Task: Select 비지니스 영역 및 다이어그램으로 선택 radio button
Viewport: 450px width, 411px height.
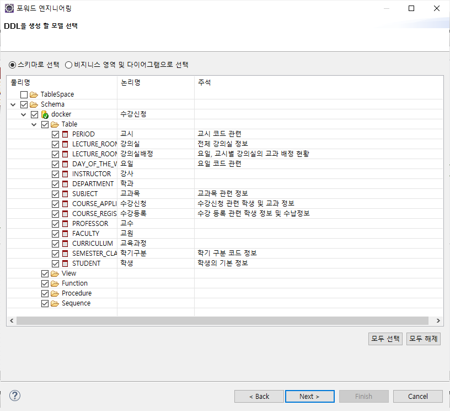Action: 68,65
